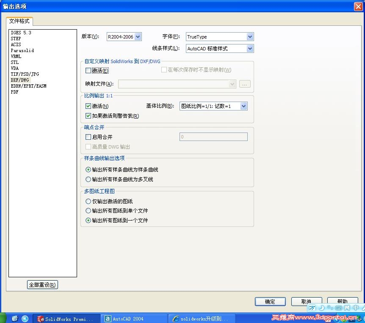Screen dimensions: 365x323
Task: Select Parasolid in format list
Action: [x=22, y=50]
